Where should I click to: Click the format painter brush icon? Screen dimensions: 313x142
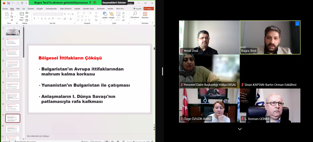pyautogui.click(x=12, y=20)
